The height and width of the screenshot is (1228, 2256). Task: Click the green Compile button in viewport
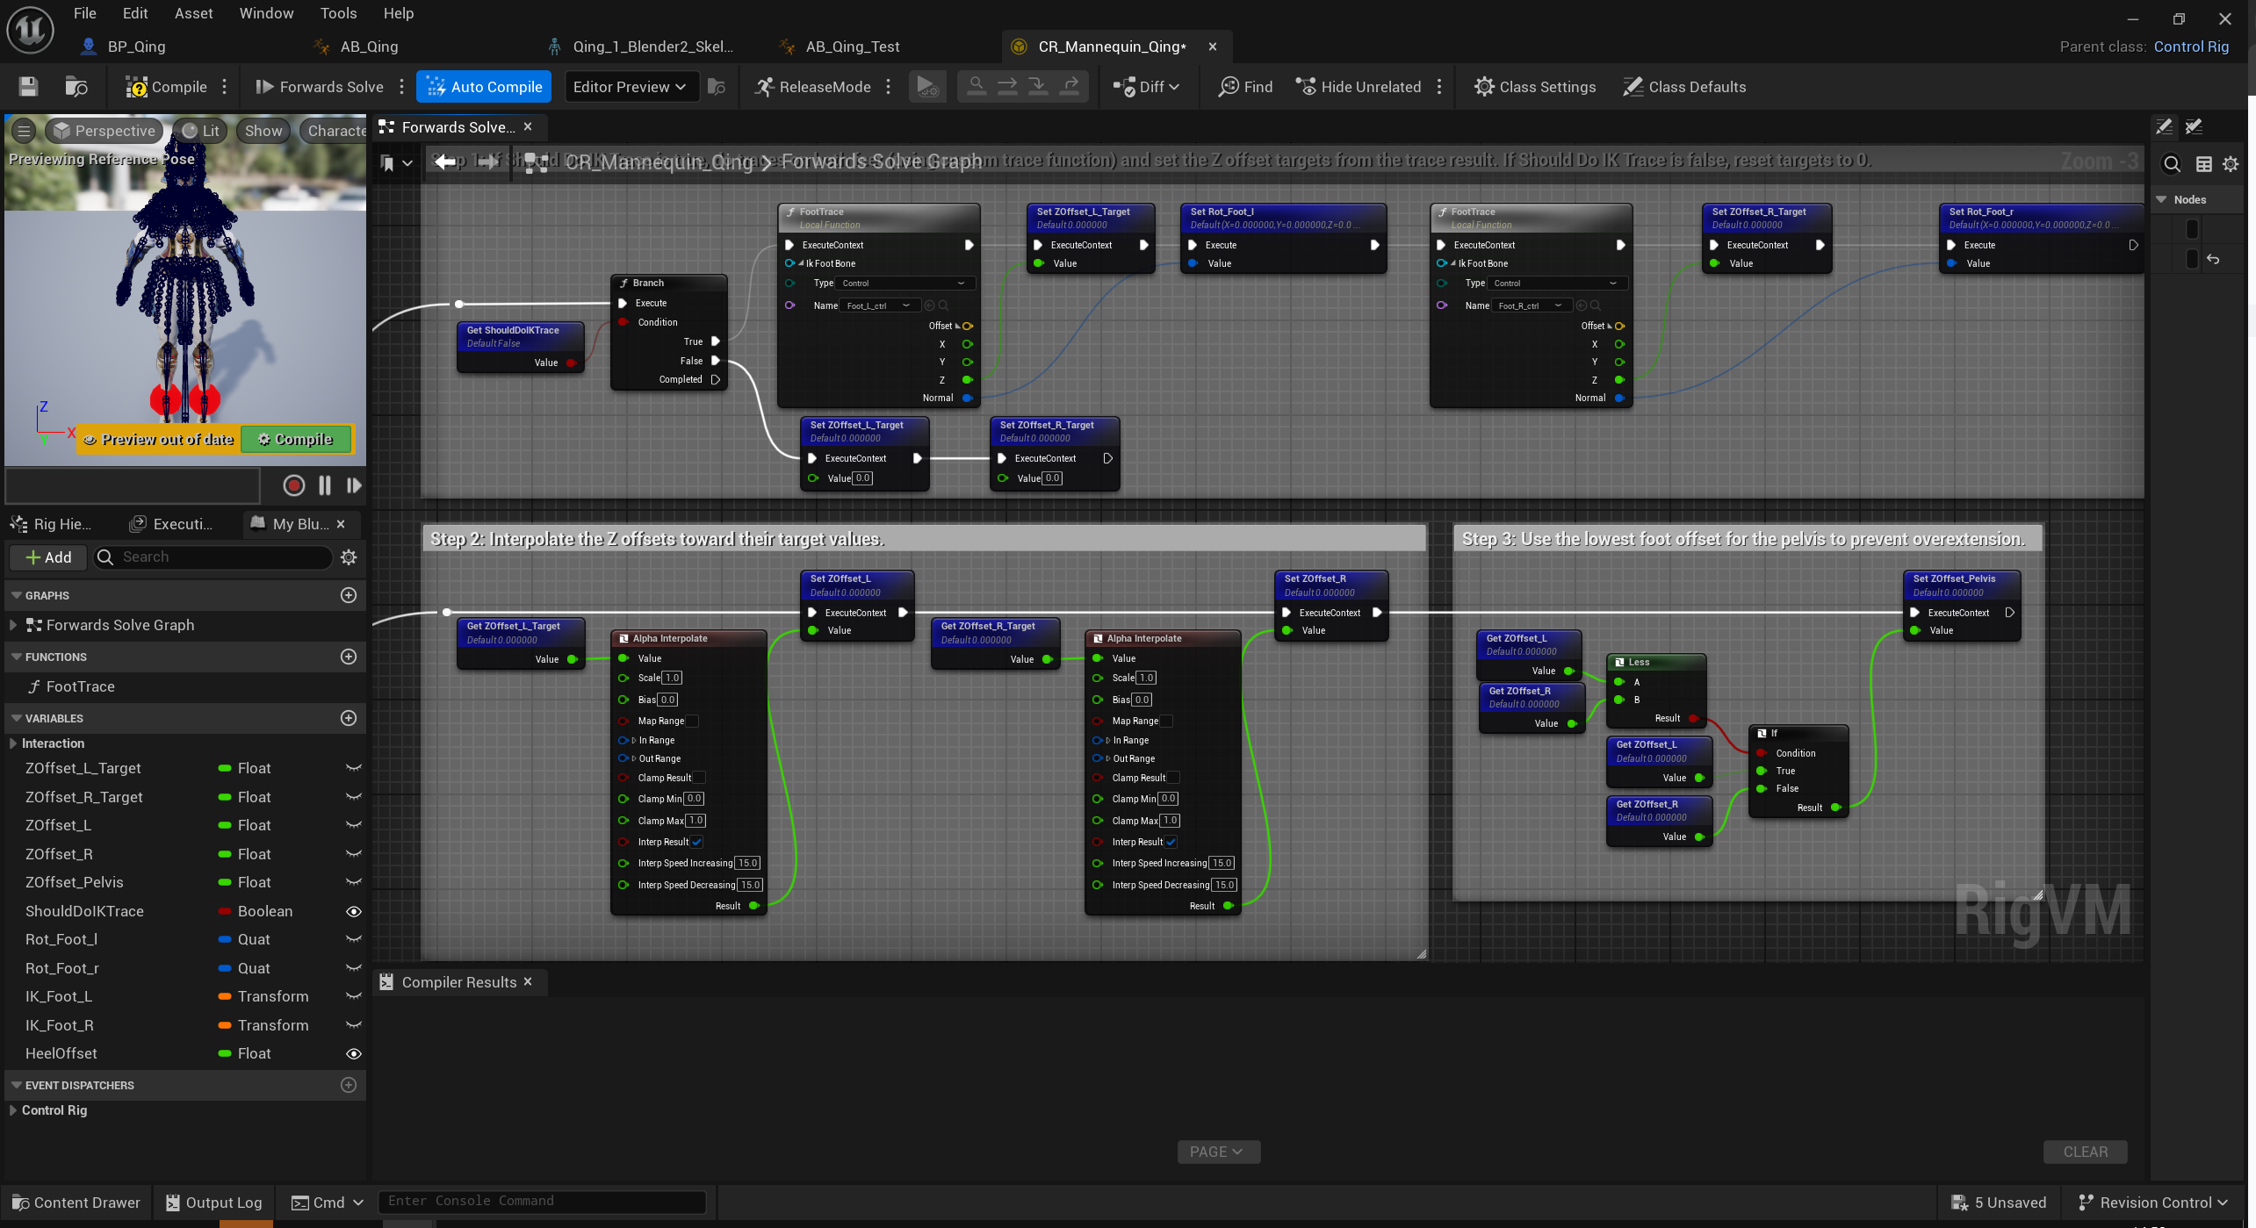296,439
